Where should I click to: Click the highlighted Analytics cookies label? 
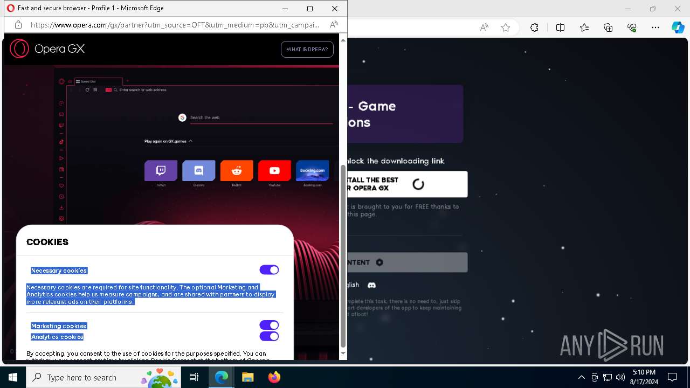tap(57, 337)
